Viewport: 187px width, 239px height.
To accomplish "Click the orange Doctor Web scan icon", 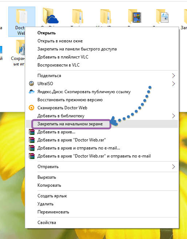I will (31, 108).
